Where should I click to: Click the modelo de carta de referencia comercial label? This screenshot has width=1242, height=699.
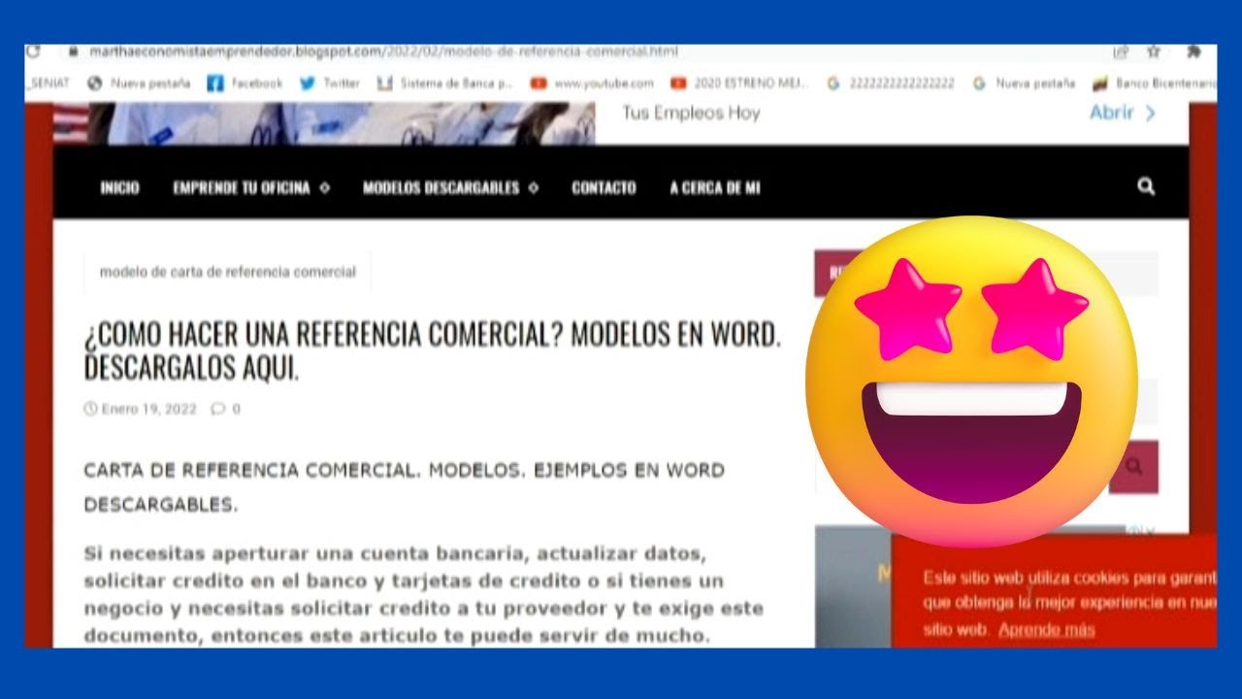coord(228,272)
